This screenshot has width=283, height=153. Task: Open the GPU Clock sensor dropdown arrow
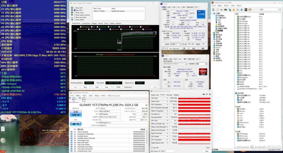167,98
